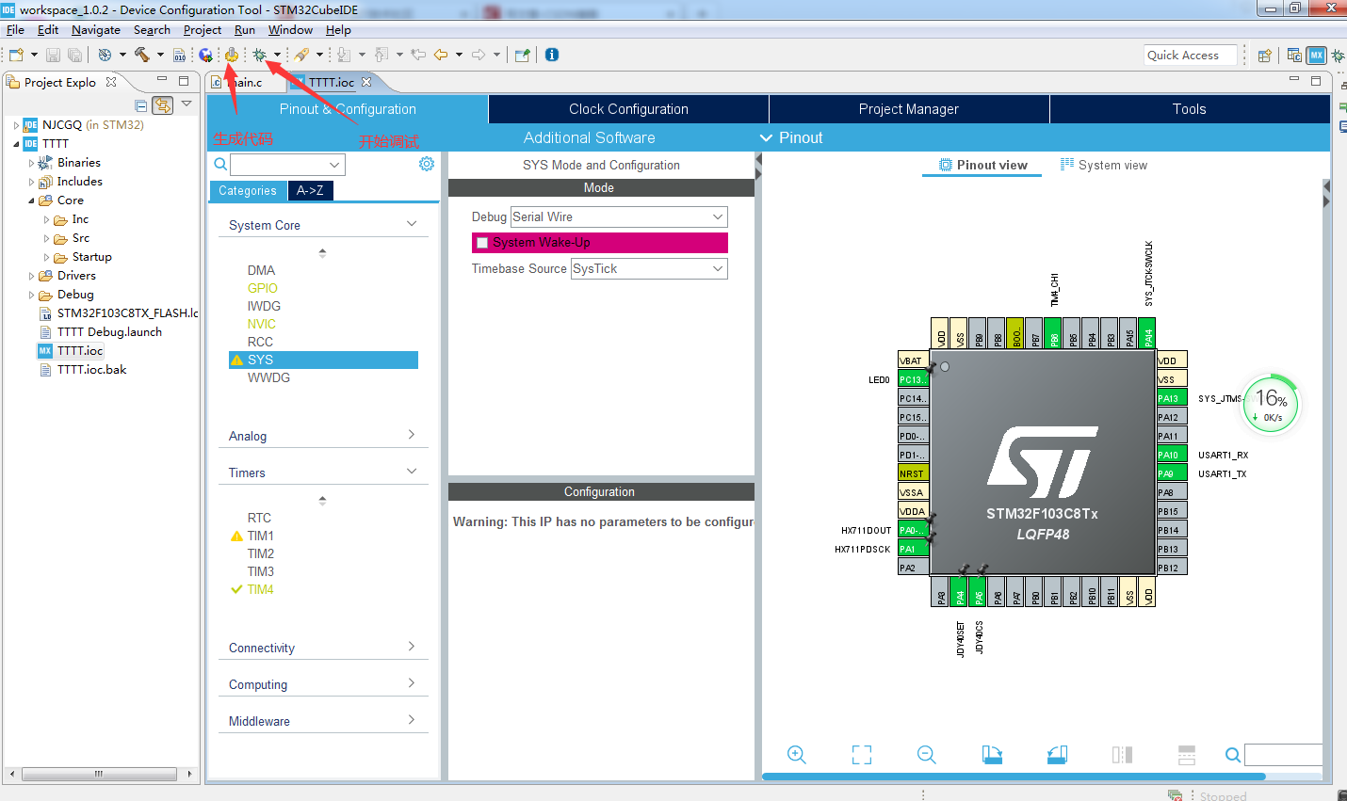Open the STM32CubeMX (MX) perspective icon
The height and width of the screenshot is (801, 1347).
[1316, 55]
